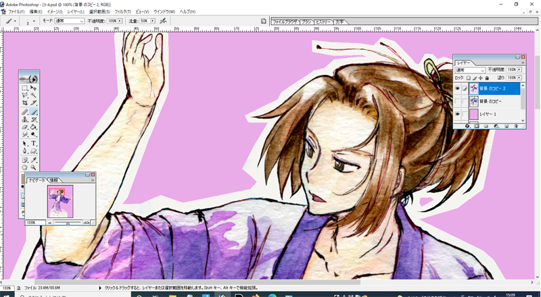This screenshot has width=541, height=297.
Task: Click the Navigator zoom out button
Action: tap(49, 223)
